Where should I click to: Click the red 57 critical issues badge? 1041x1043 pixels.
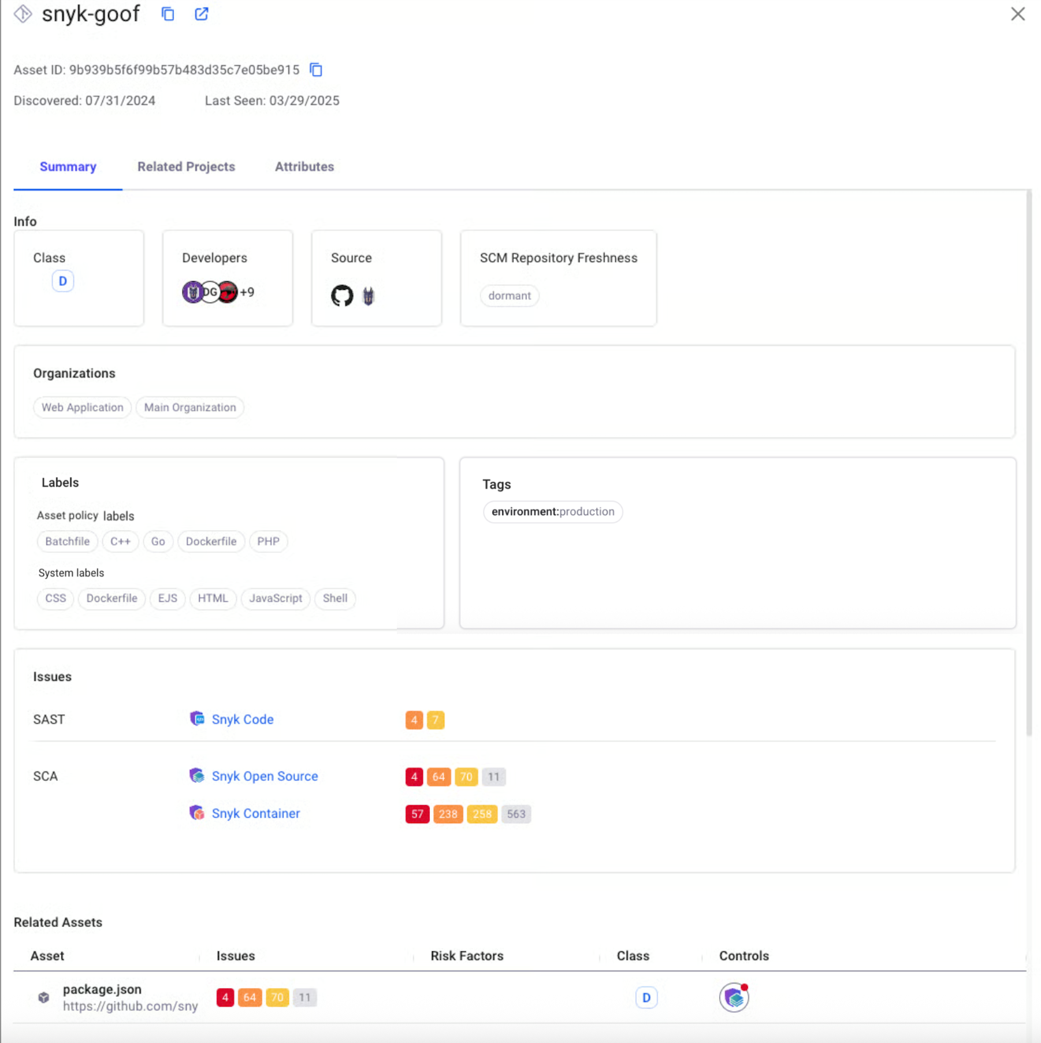pos(417,814)
